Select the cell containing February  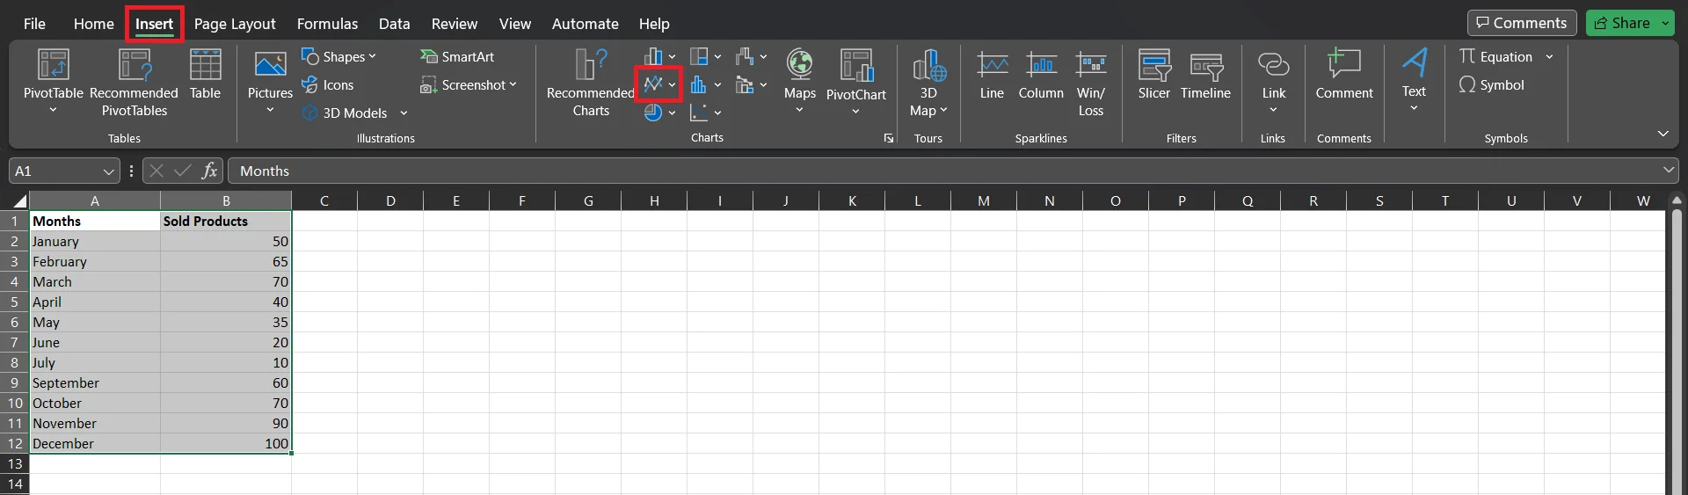(95, 262)
